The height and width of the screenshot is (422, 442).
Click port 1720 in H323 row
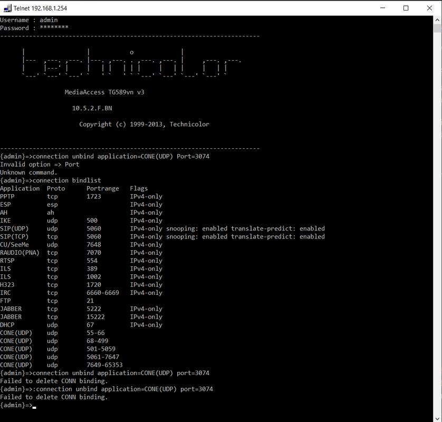93,285
